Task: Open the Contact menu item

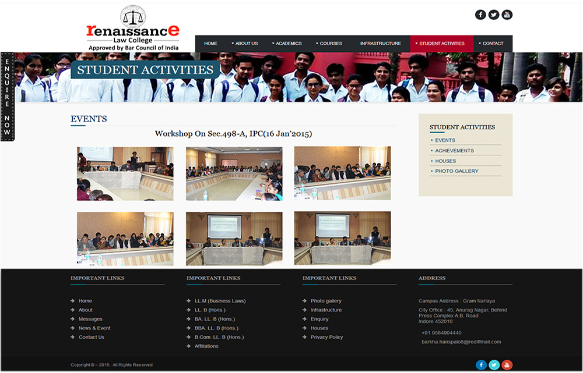Action: 492,44
